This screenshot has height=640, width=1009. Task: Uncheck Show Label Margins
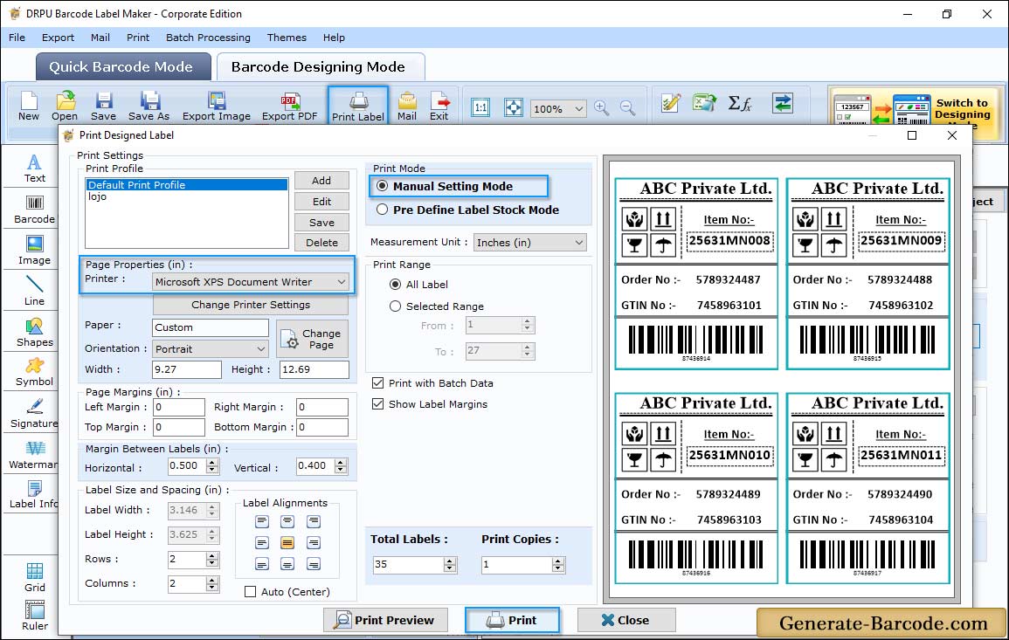(x=377, y=404)
